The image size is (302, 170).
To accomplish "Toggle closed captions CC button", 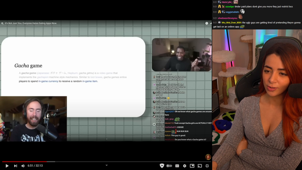I will (177, 166).
